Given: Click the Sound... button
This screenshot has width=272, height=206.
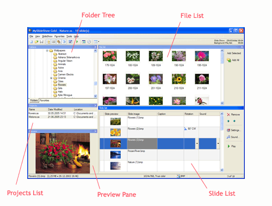Looking at the screenshot, I should pos(233,137).
